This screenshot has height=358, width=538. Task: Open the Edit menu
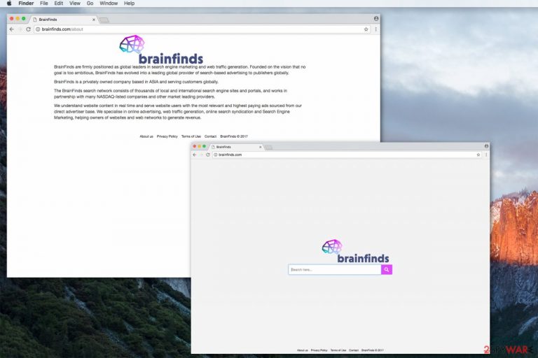tap(59, 3)
